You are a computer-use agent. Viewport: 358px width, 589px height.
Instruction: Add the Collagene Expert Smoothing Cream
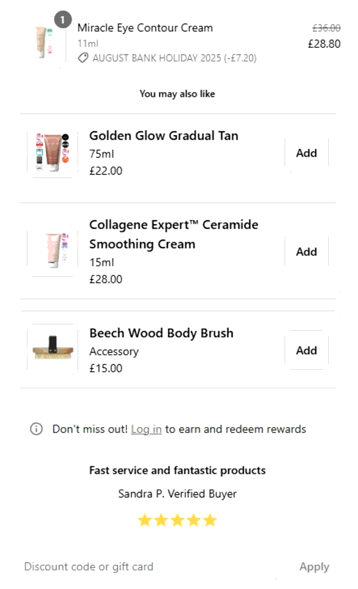(x=306, y=251)
